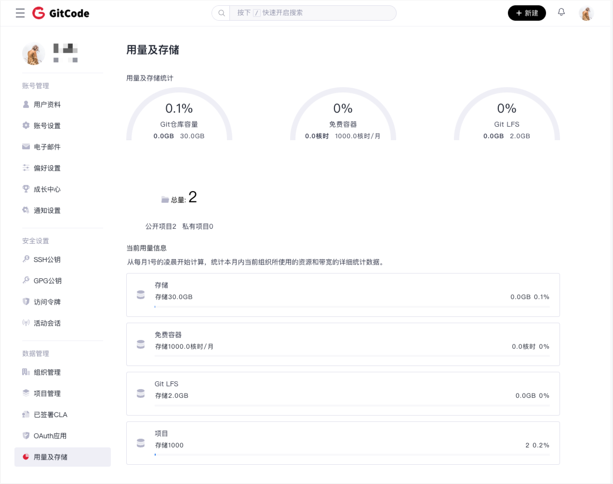Click the 新建 button
The height and width of the screenshot is (484, 613).
tap(527, 13)
